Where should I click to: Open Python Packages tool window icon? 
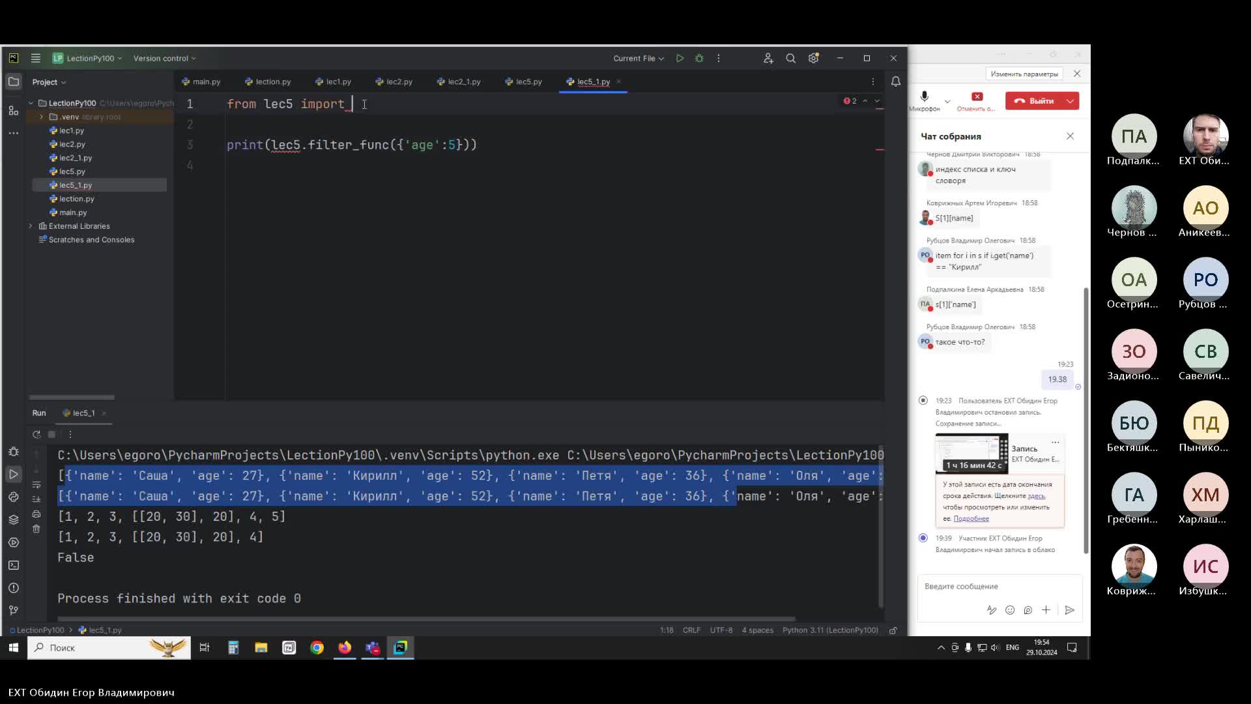pyautogui.click(x=14, y=520)
